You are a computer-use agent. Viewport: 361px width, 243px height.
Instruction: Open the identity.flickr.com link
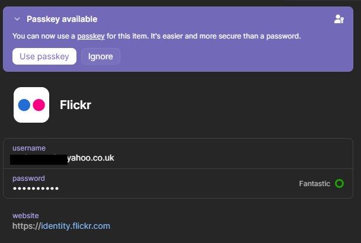click(x=75, y=226)
